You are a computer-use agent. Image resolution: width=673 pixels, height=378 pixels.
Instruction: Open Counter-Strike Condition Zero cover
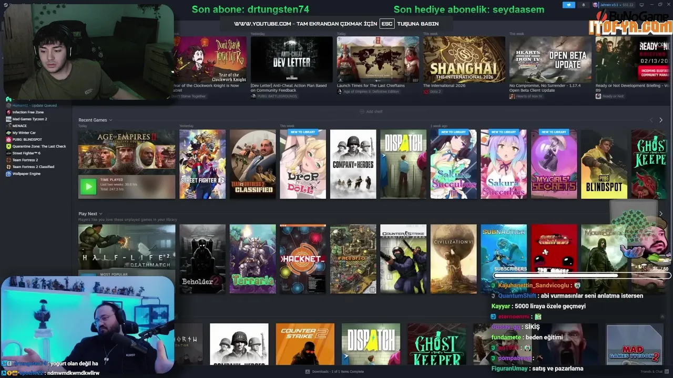[x=403, y=259]
